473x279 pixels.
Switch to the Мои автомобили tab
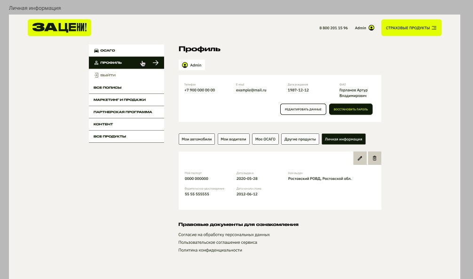[x=197, y=139]
